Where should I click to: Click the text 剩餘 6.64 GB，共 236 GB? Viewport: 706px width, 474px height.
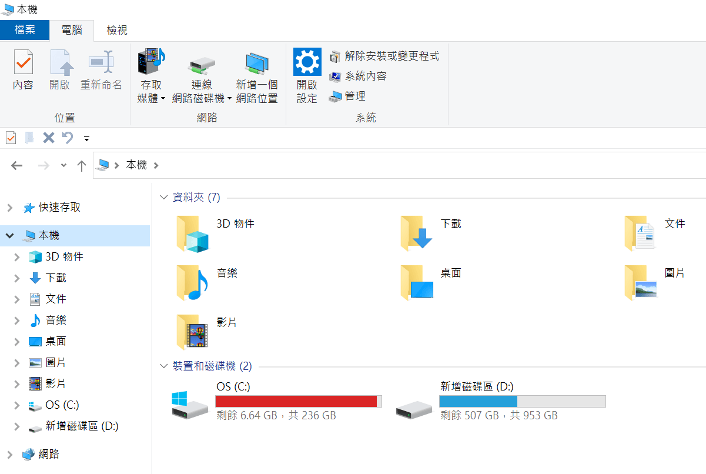tap(276, 415)
